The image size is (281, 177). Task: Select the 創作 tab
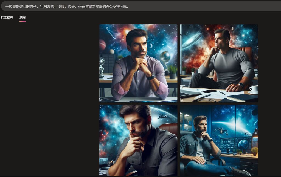pyautogui.click(x=23, y=18)
